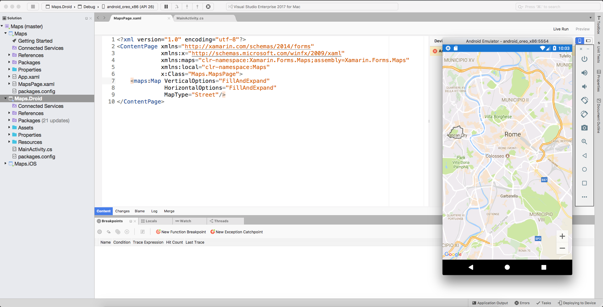Power button in emulator sidebar
Viewport: 603px width, 307px height.
click(584, 59)
